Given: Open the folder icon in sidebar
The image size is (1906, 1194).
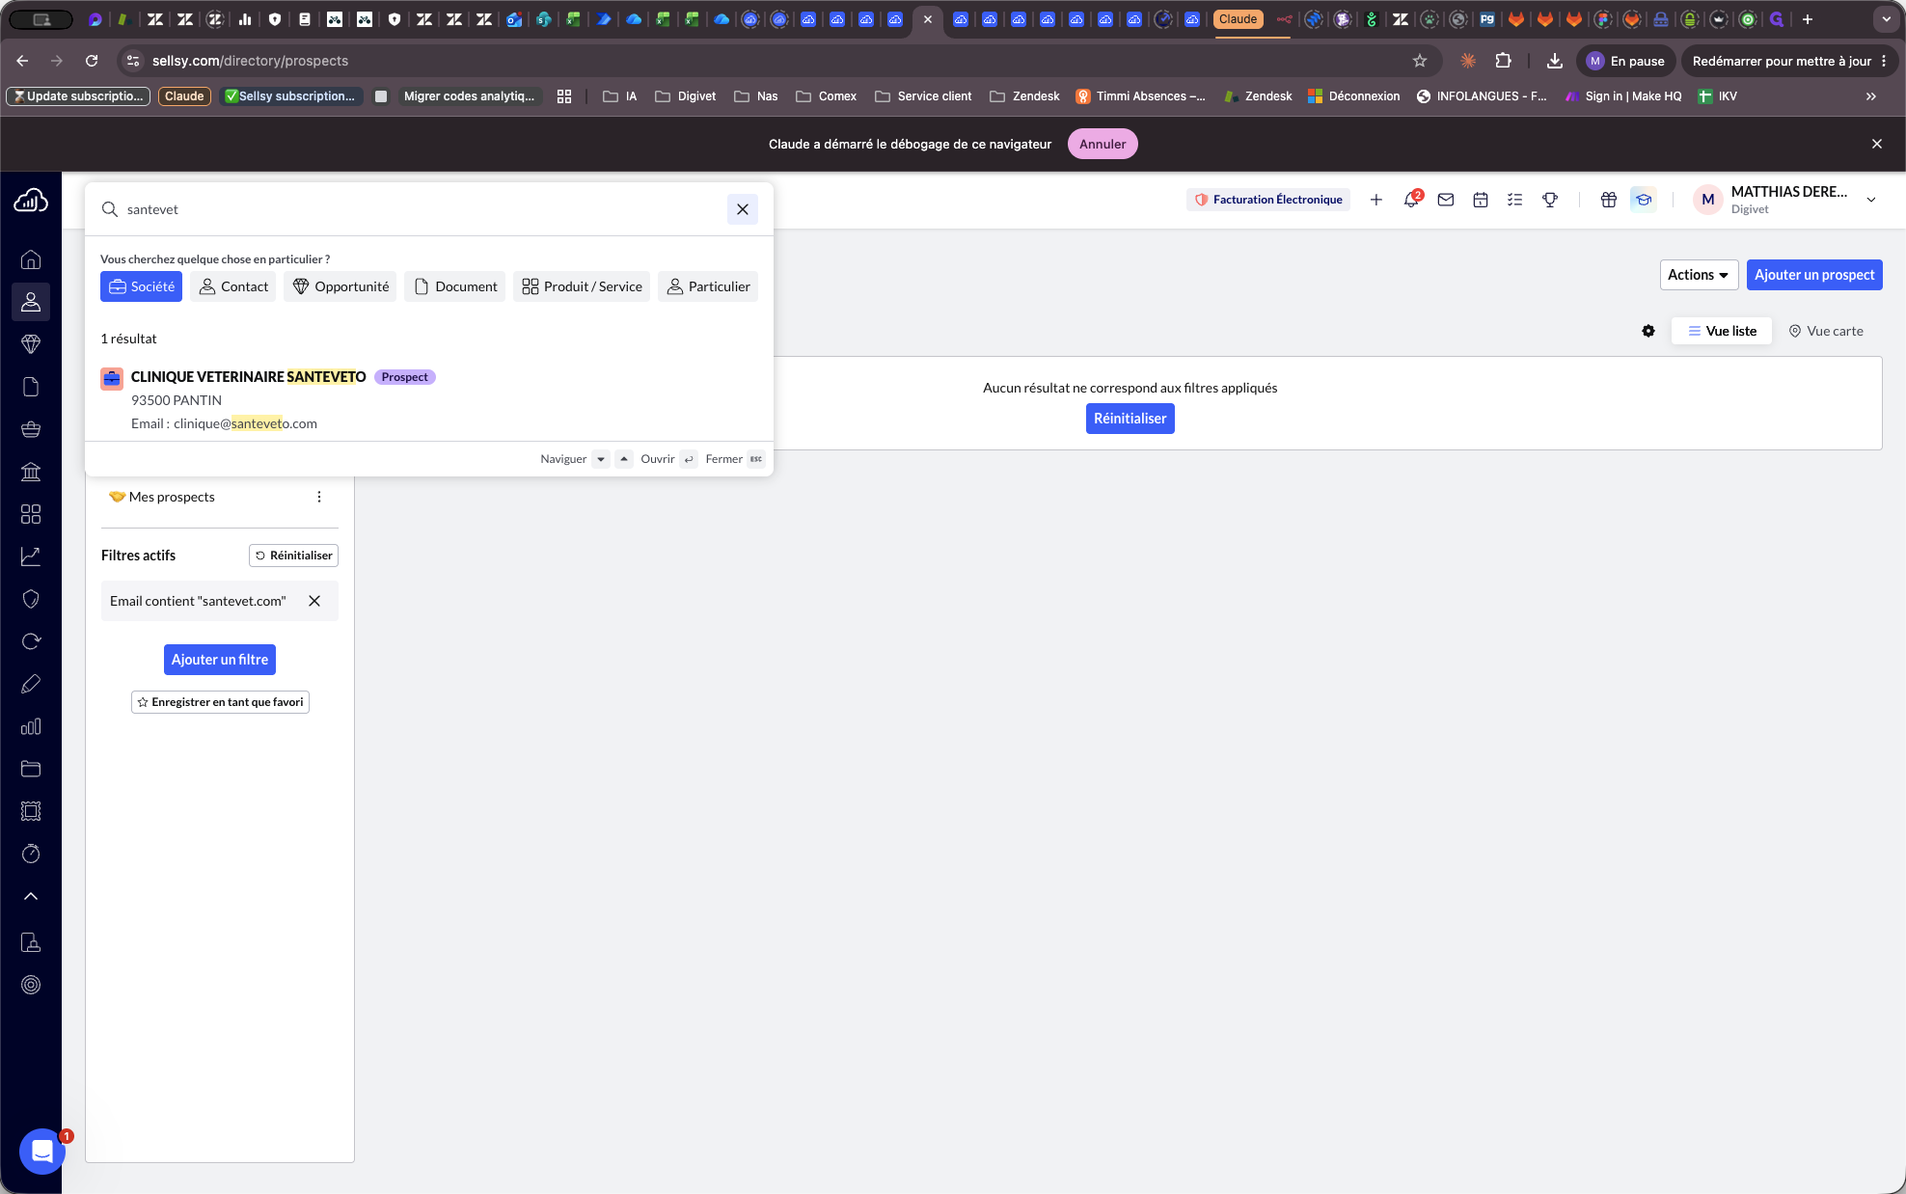Looking at the screenshot, I should (x=31, y=769).
